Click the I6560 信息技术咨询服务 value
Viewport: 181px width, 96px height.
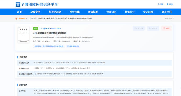pyautogui.click(x=94, y=74)
